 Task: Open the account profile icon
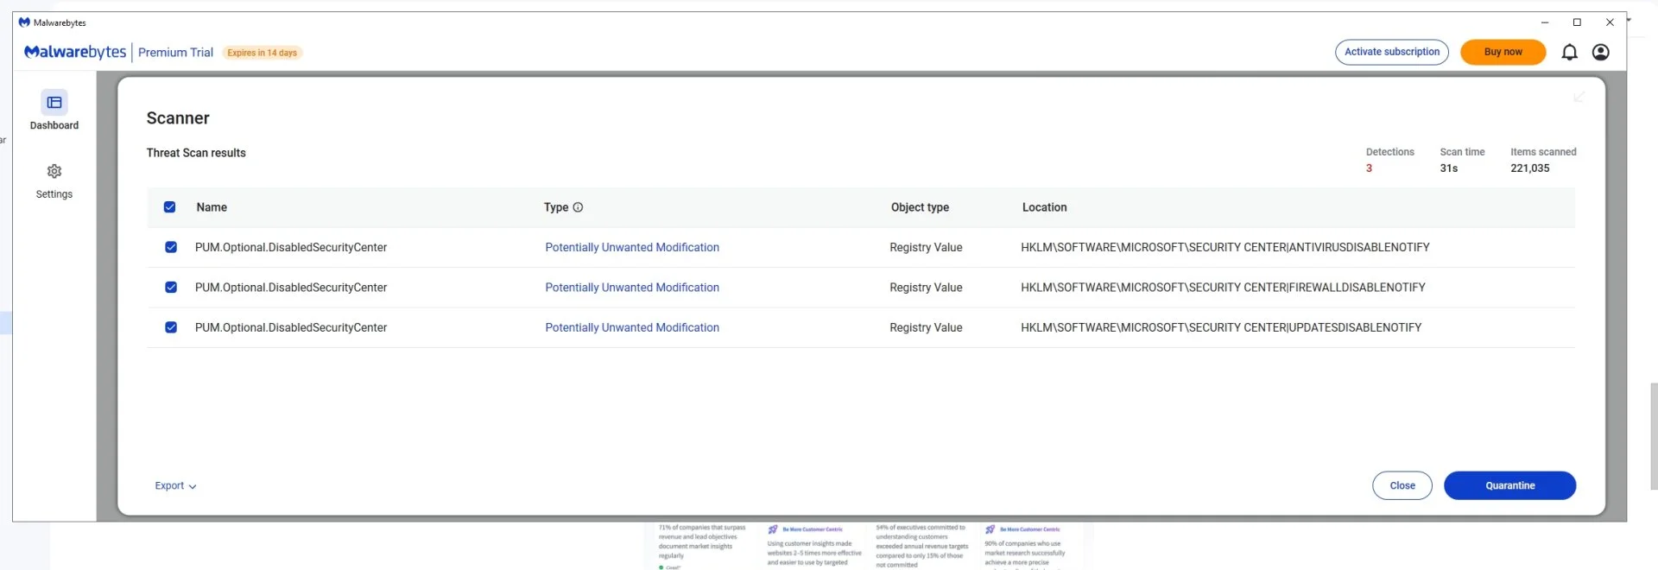[x=1600, y=53]
